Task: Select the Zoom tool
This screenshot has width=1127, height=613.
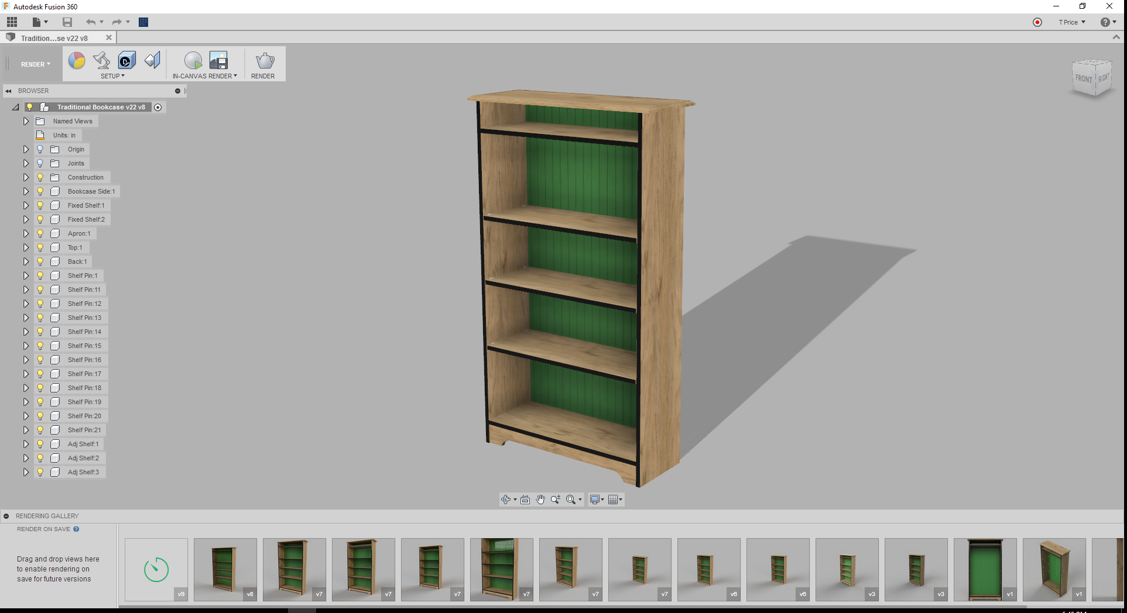Action: click(x=555, y=499)
